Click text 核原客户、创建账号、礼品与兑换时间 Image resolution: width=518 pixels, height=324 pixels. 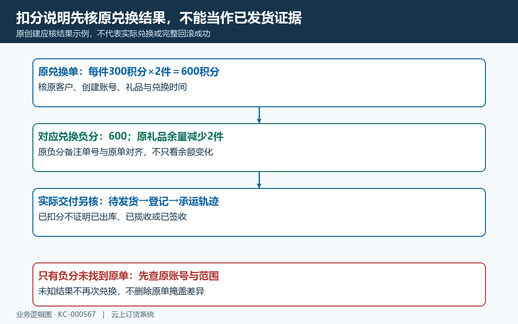pyautogui.click(x=112, y=87)
